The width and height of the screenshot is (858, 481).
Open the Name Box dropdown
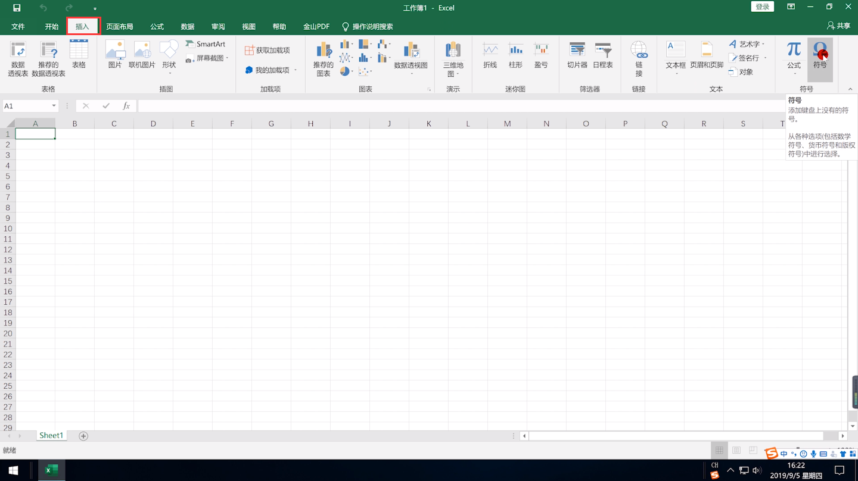[54, 106]
